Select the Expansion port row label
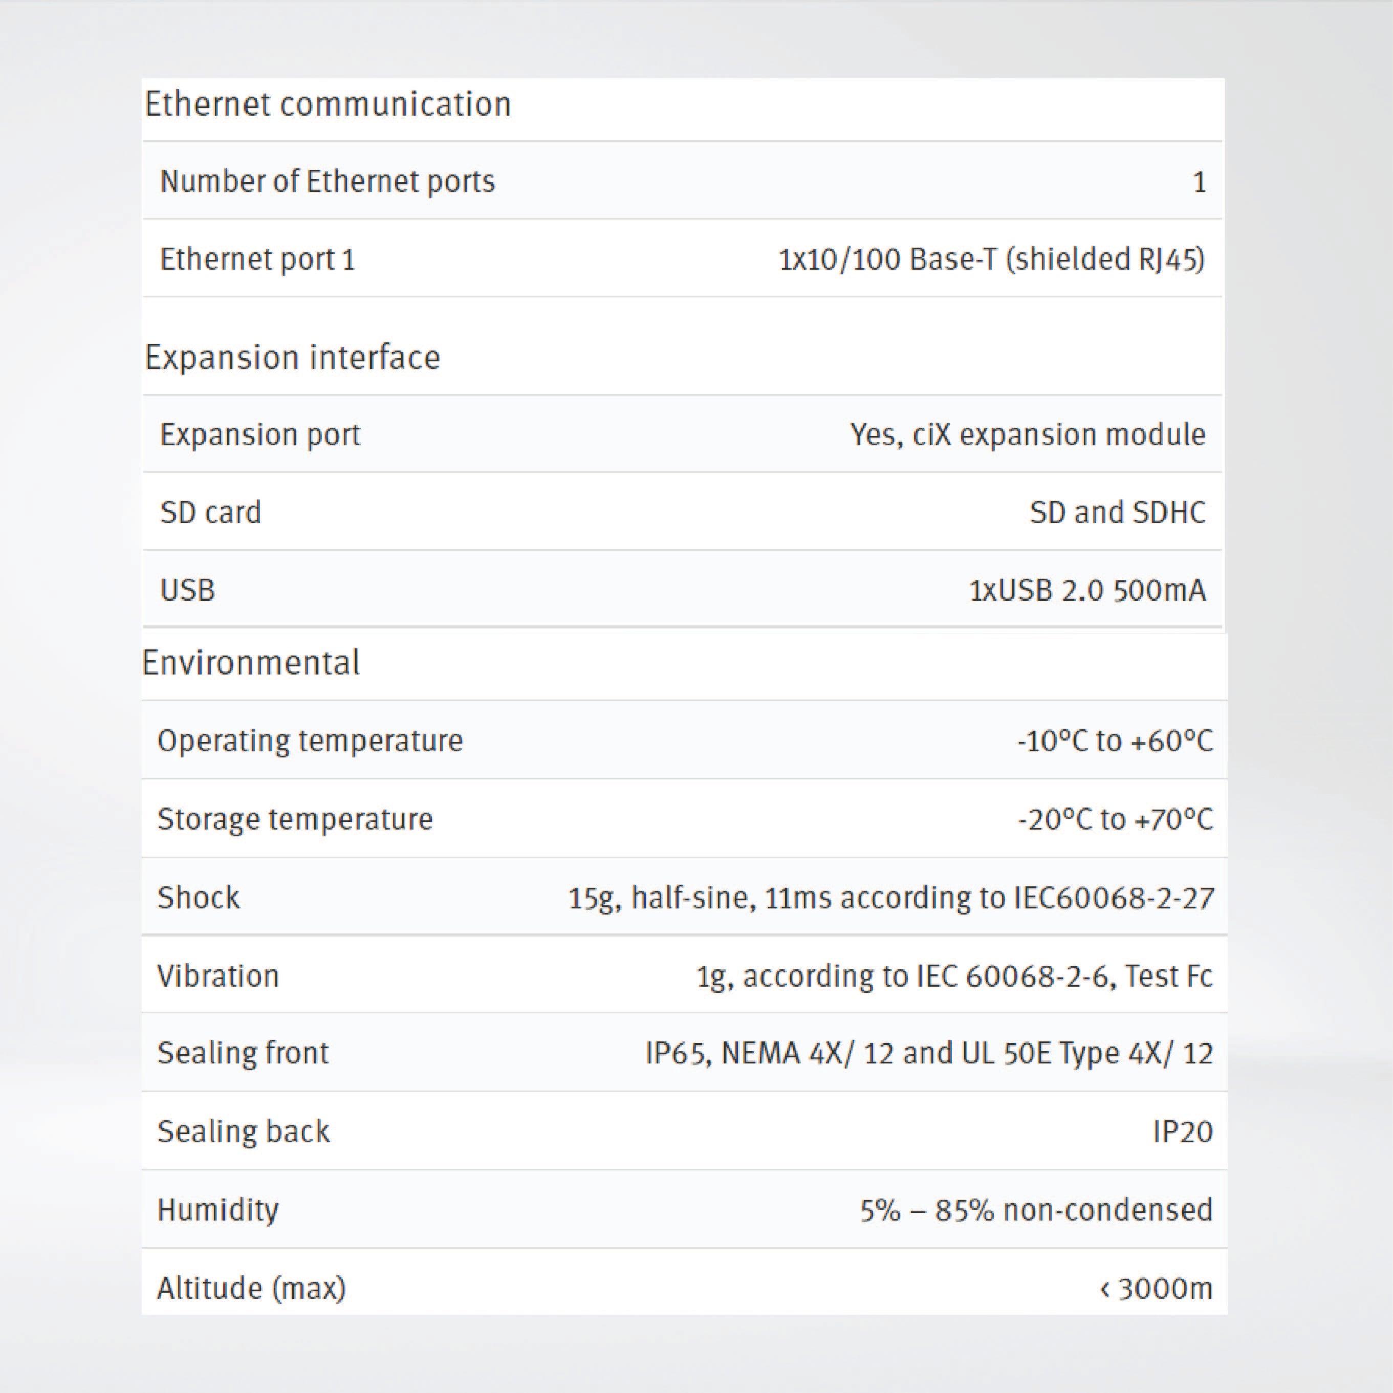This screenshot has width=1393, height=1393. 259,435
